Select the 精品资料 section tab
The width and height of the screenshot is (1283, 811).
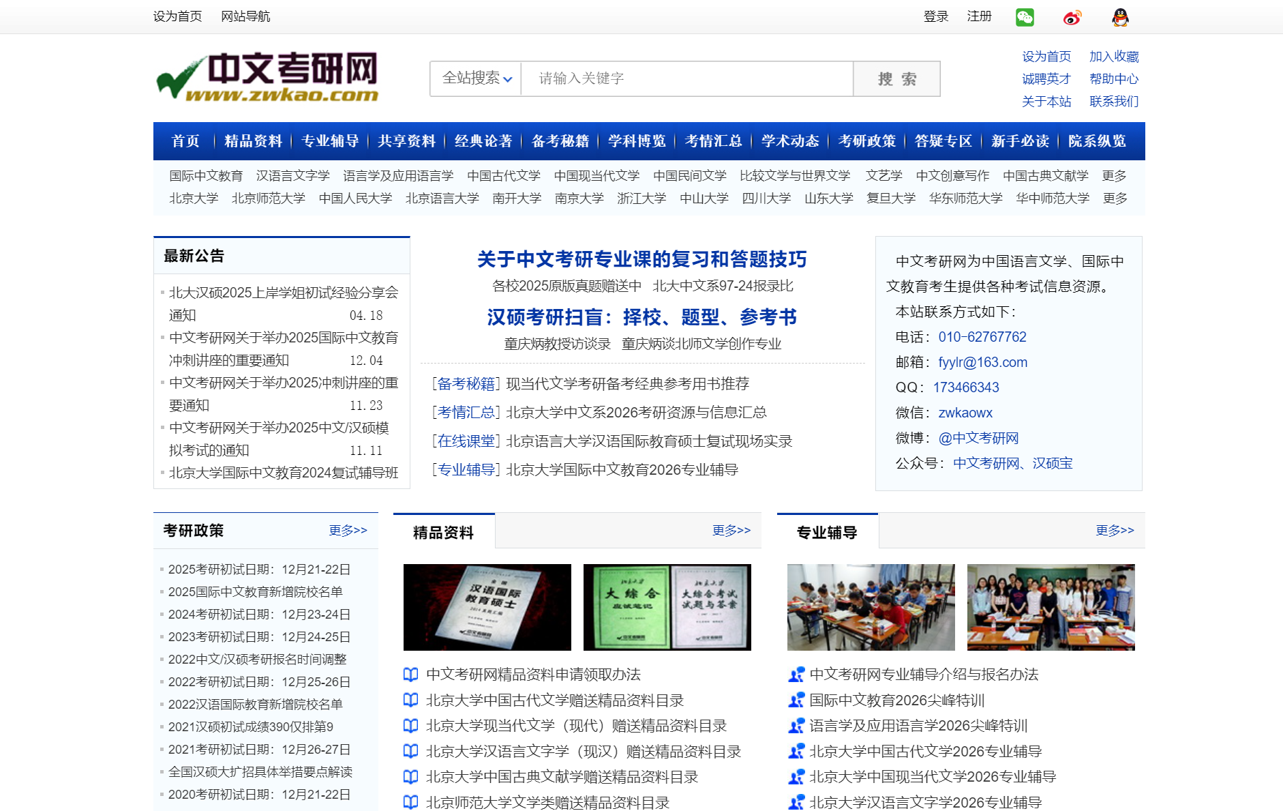click(x=444, y=531)
